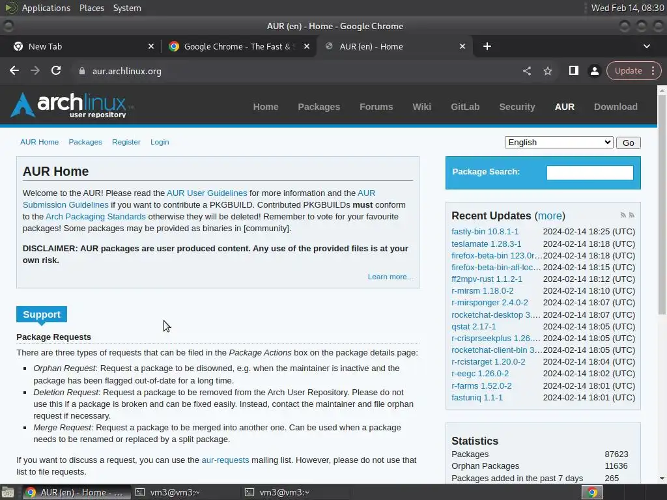Image resolution: width=667 pixels, height=500 pixels.
Task: Open the English language dropdown
Action: tap(558, 143)
